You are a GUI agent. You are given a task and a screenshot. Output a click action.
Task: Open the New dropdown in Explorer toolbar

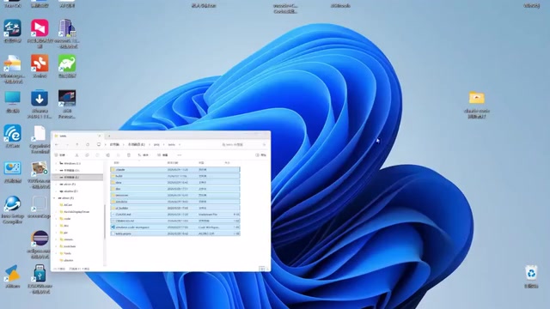click(x=60, y=154)
